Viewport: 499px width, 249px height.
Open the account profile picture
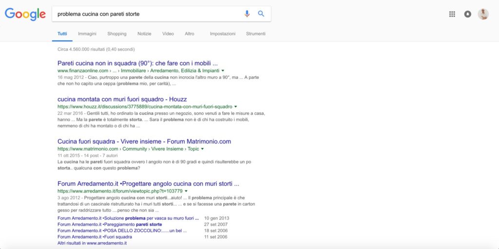483,14
